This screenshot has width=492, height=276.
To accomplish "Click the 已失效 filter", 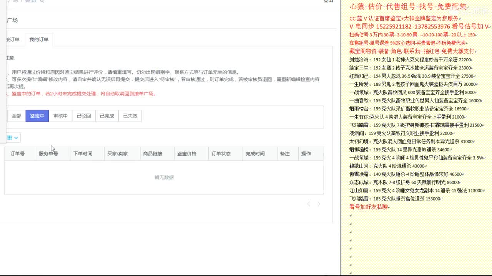I will click(x=130, y=115).
